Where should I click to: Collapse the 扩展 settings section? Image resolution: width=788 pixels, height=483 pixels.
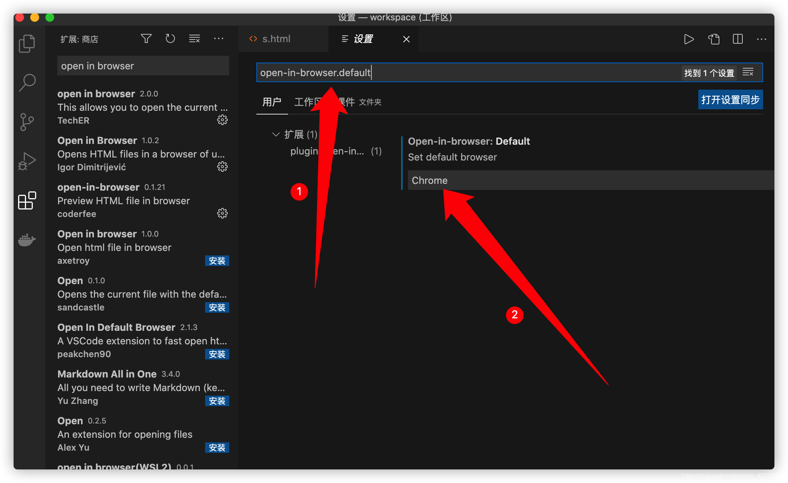pos(276,134)
